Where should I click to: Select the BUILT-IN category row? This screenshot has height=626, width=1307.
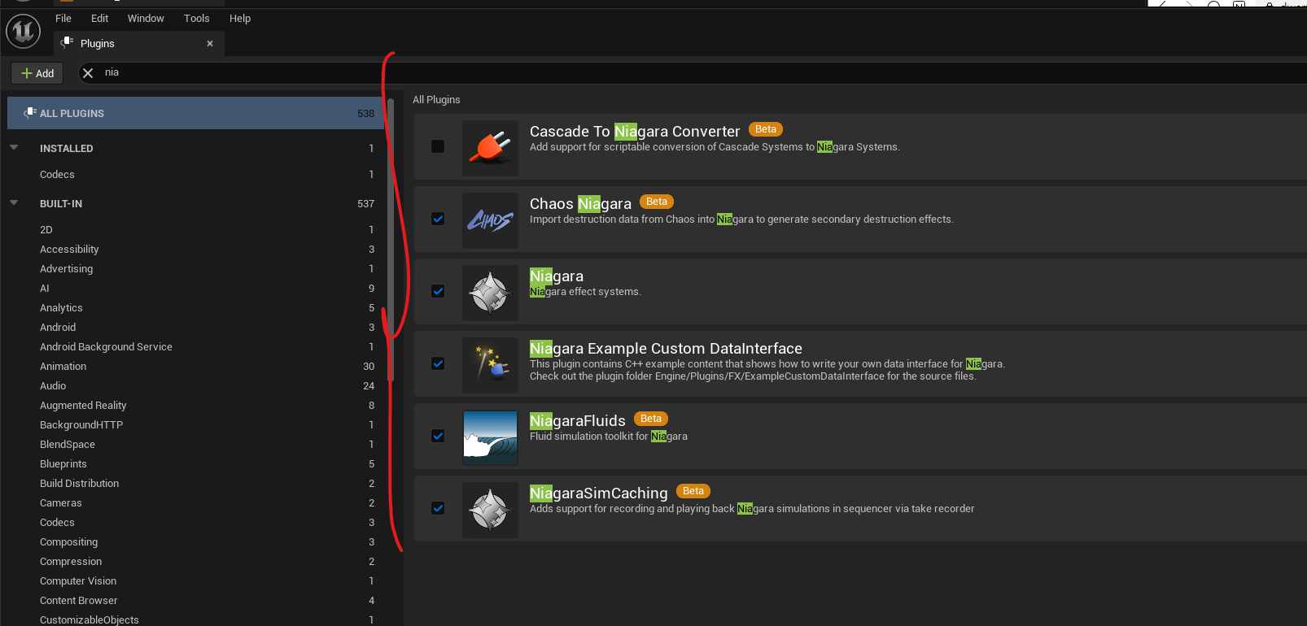(x=195, y=203)
